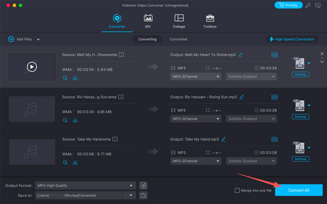Select the Ric Hassani music thumbnail
Image resolution: width=327 pixels, height=204 pixels.
pyautogui.click(x=32, y=109)
